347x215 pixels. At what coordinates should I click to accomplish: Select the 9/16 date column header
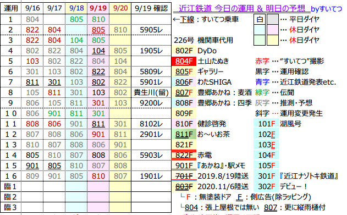tap(32, 8)
